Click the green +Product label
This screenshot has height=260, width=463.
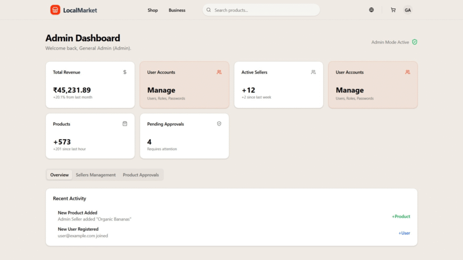click(401, 216)
